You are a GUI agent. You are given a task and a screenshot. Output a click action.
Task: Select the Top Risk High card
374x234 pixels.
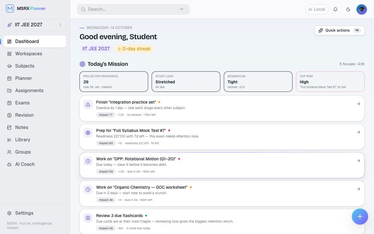point(330,82)
